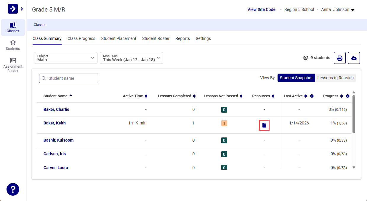This screenshot has height=201, width=367.
Task: Go to the Student Roster tab
Action: (x=156, y=38)
